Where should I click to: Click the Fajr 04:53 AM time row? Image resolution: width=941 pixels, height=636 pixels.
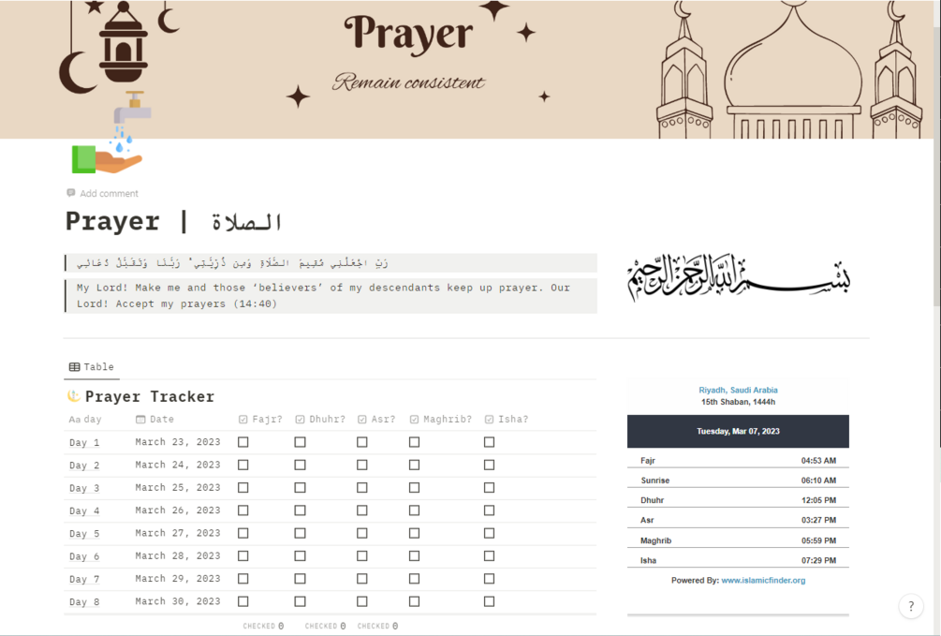pyautogui.click(x=738, y=460)
